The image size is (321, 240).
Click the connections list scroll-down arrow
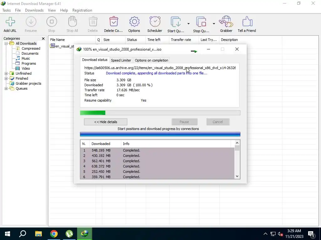pos(237,176)
